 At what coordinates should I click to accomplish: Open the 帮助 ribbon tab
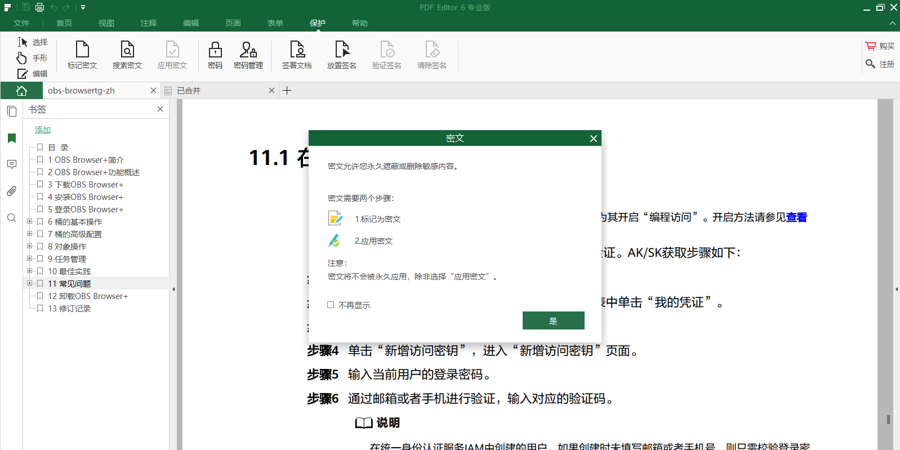click(360, 23)
